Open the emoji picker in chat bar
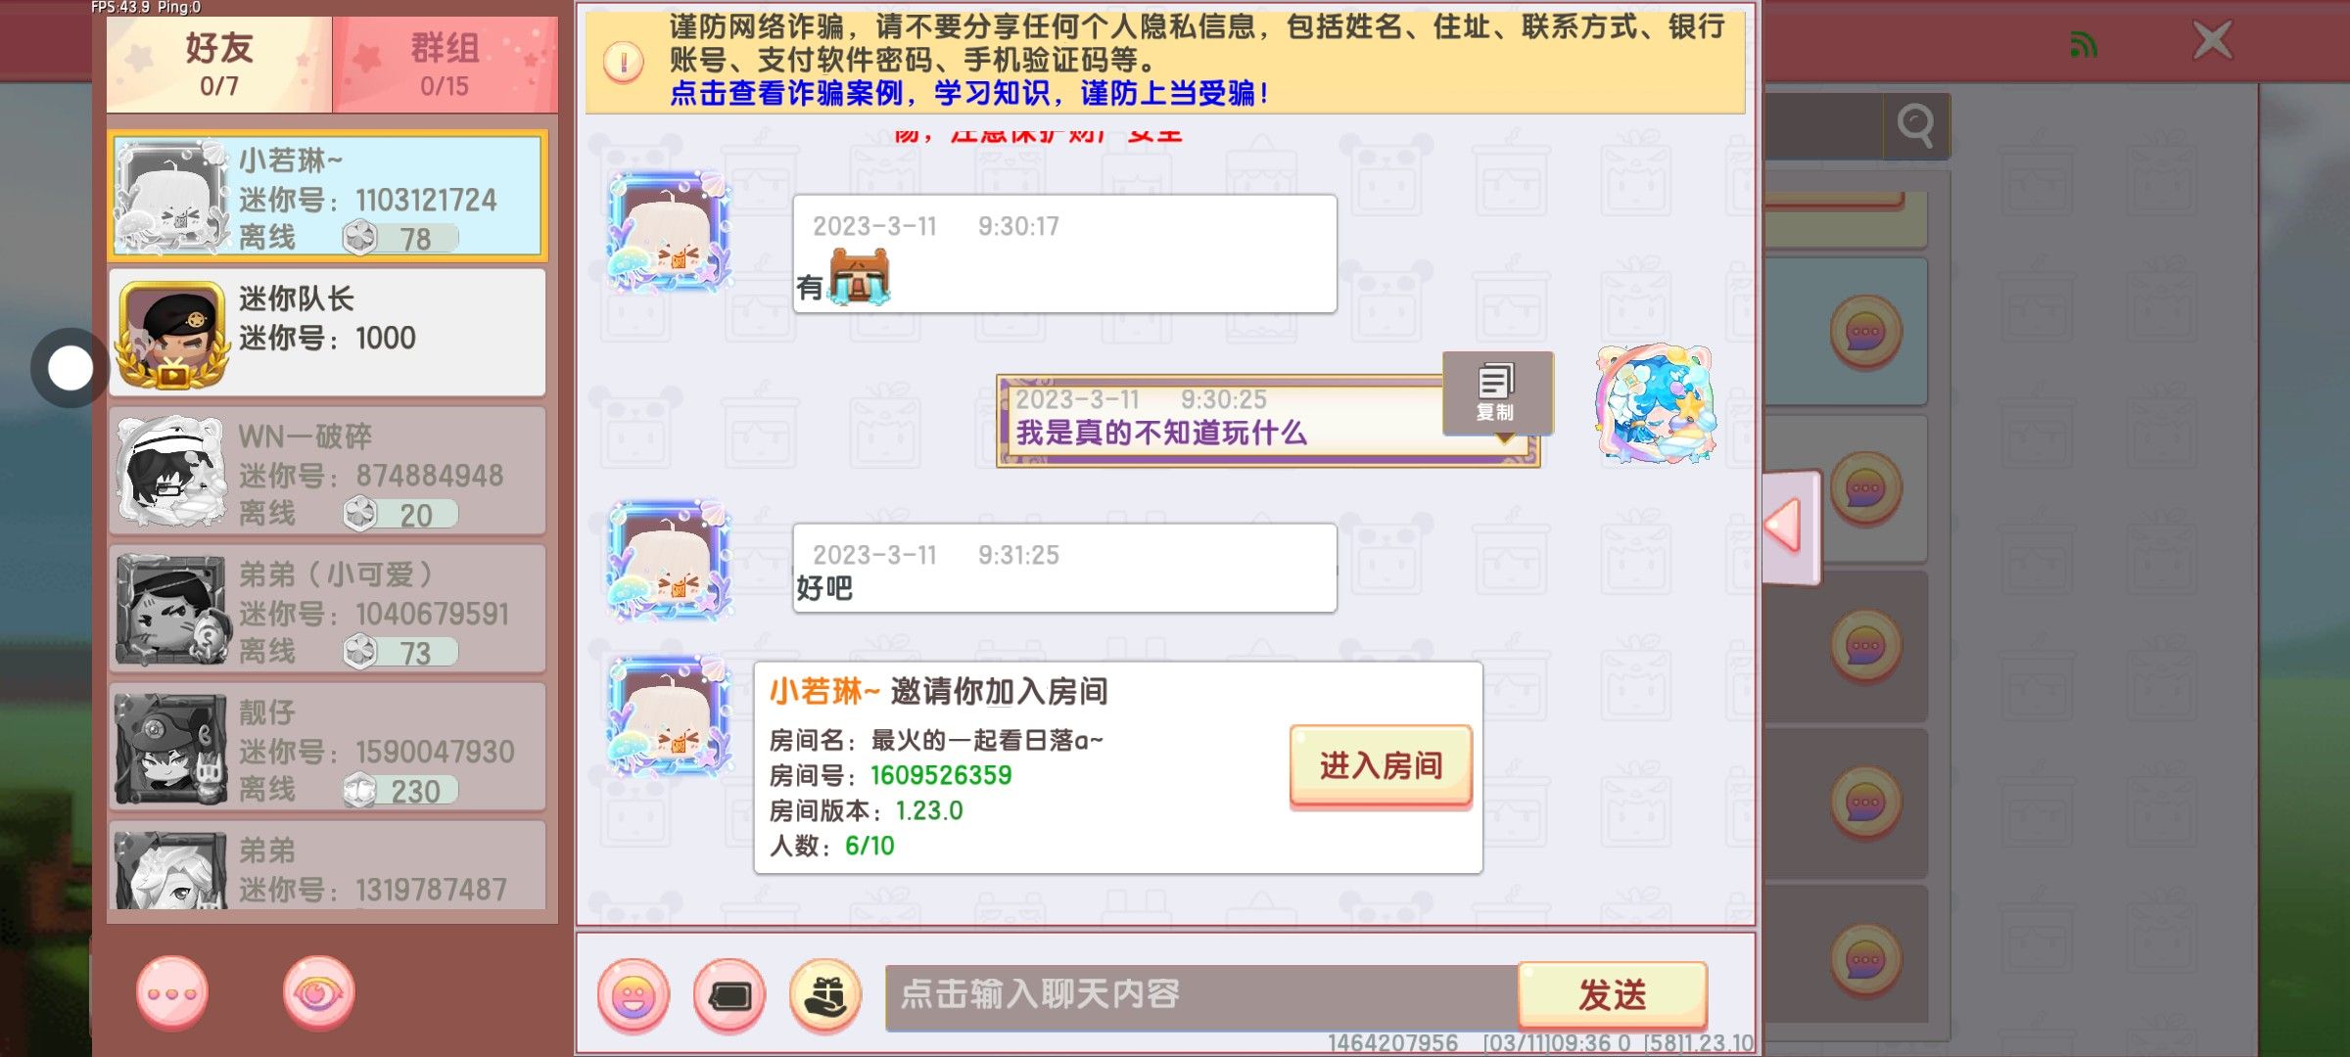The image size is (2350, 1057). (x=633, y=996)
